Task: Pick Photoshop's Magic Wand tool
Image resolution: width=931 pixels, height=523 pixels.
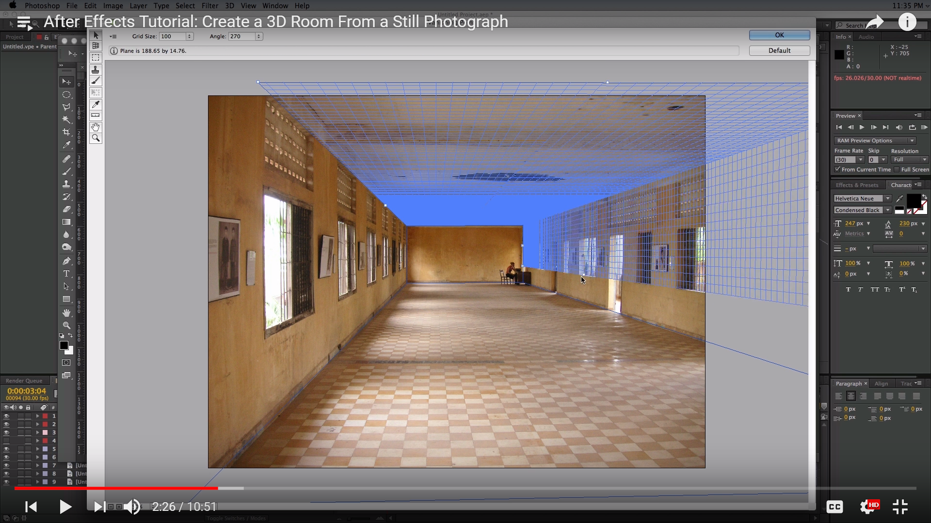Action: pyautogui.click(x=66, y=120)
